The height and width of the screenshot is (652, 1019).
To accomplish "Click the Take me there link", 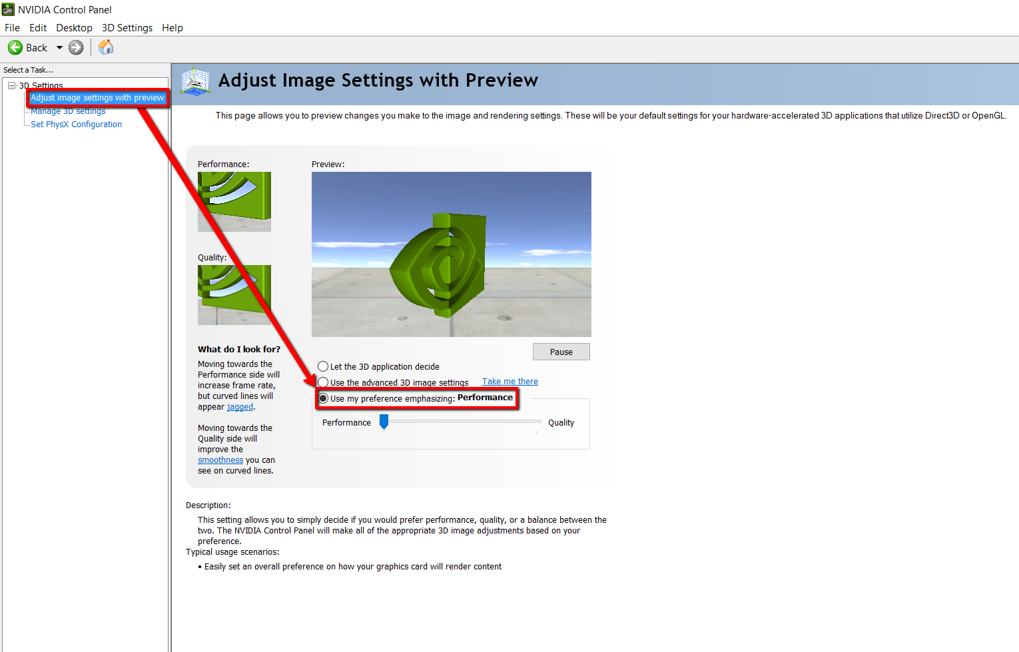I will 510,382.
